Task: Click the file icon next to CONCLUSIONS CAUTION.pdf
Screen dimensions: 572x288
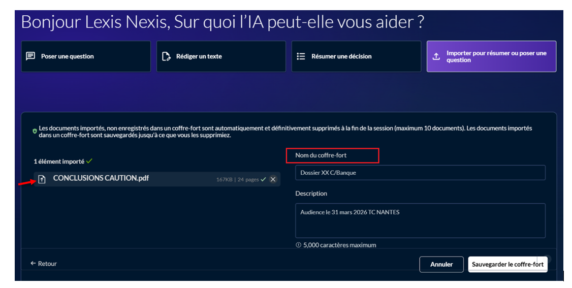Action: (42, 179)
